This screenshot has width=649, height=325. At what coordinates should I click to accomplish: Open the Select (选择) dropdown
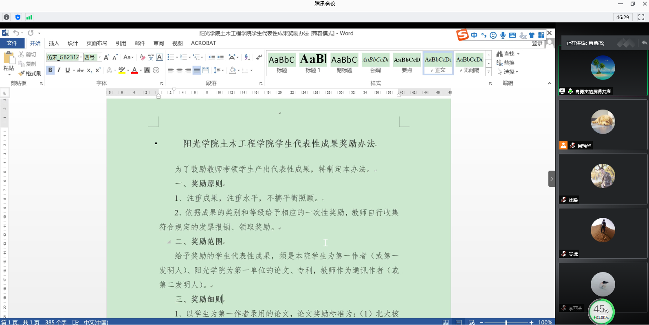tap(507, 72)
